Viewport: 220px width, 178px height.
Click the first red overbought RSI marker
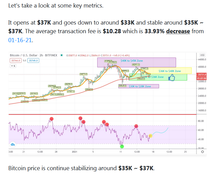tap(51, 119)
